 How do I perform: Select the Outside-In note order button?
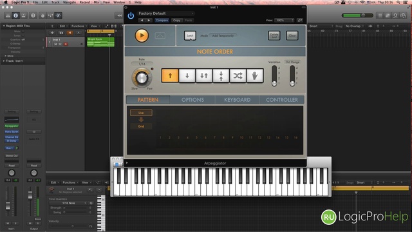tap(221, 76)
